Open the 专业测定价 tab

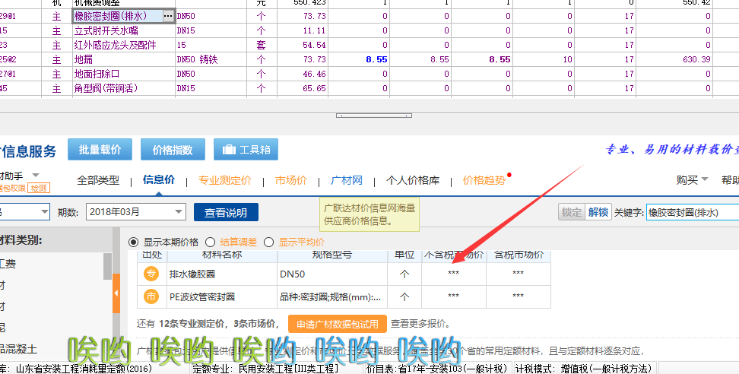225,180
